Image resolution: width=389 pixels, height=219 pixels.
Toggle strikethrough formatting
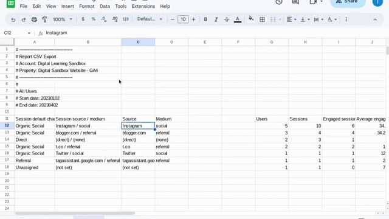click(x=227, y=19)
